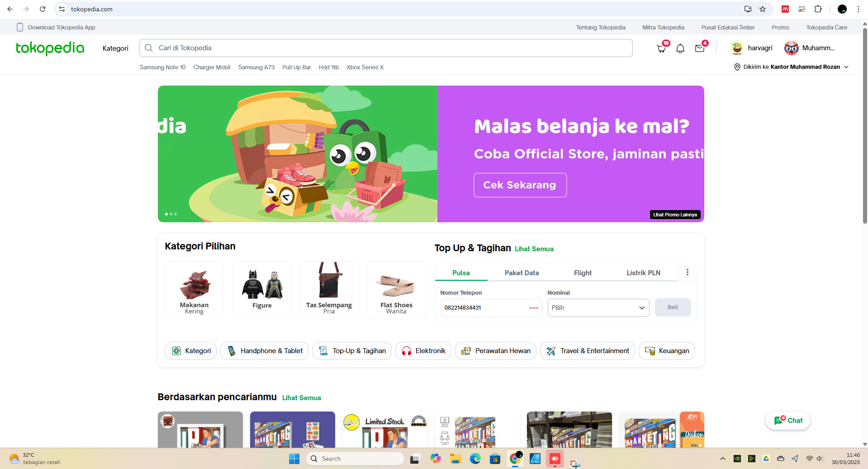The width and height of the screenshot is (868, 469).
Task: Switch to Paket Data tab
Action: pyautogui.click(x=522, y=273)
